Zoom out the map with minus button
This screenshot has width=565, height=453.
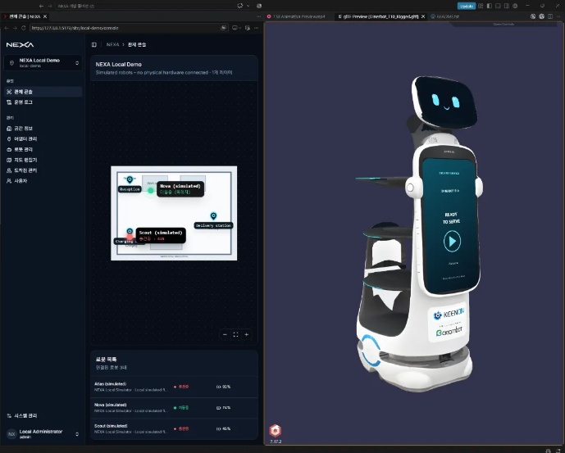click(225, 334)
